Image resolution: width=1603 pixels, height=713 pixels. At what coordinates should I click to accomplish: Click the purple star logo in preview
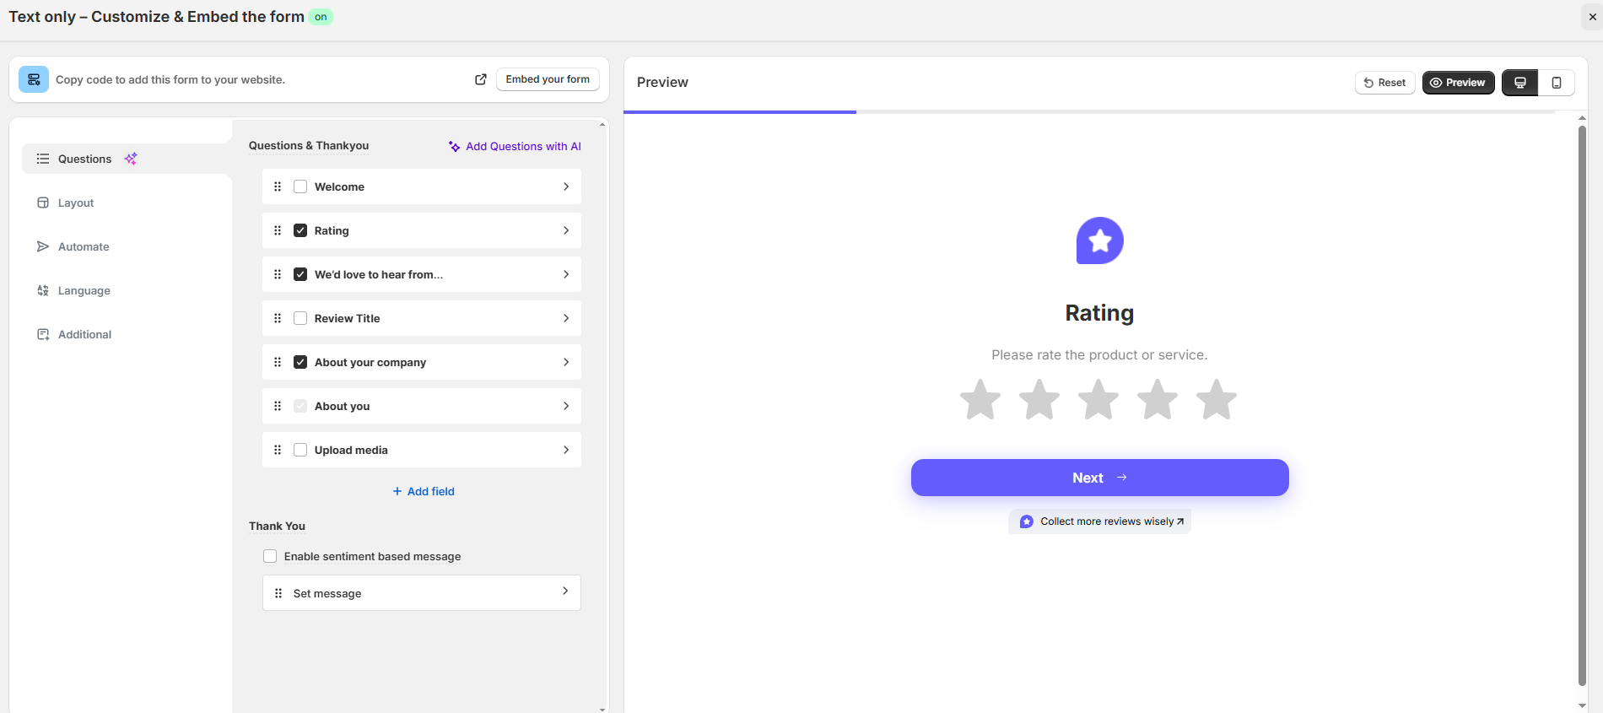click(1099, 241)
